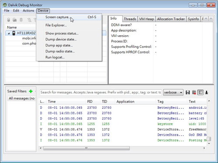The height and width of the screenshot is (163, 218).
Task: Select the OoO SMS DeviceStora log row
Action: click(123, 135)
